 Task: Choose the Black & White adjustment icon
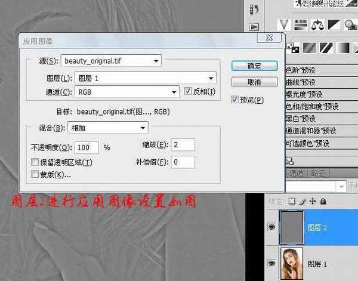335,25
